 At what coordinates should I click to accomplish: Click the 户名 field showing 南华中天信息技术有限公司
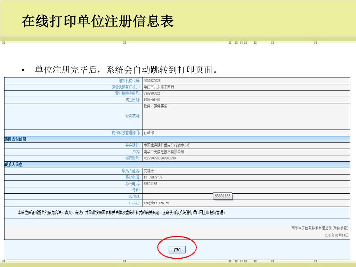pos(163,152)
